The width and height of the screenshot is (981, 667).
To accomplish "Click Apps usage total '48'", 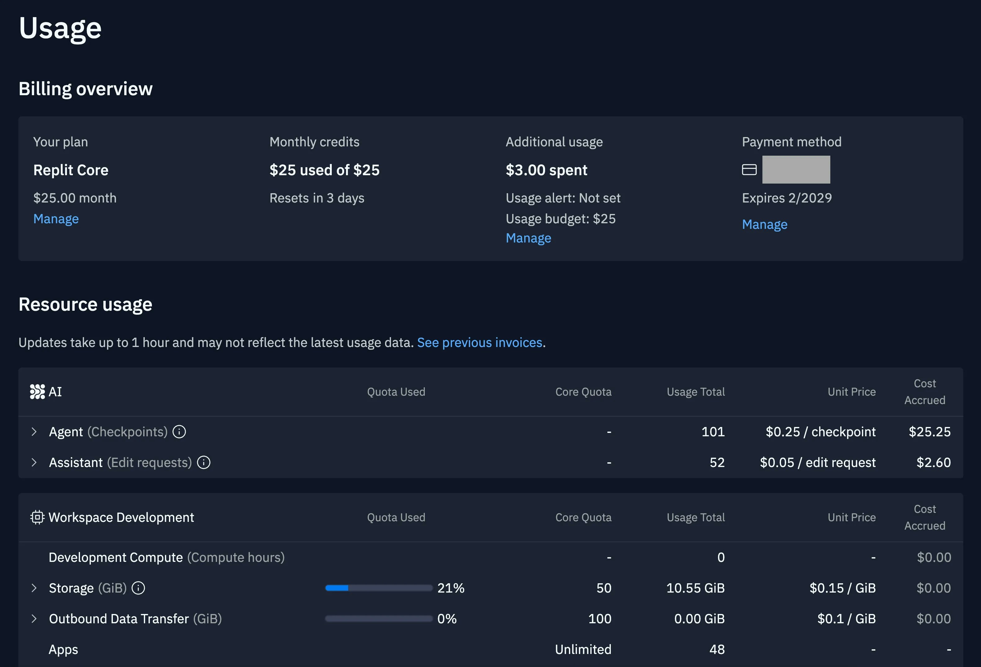I will (x=717, y=649).
